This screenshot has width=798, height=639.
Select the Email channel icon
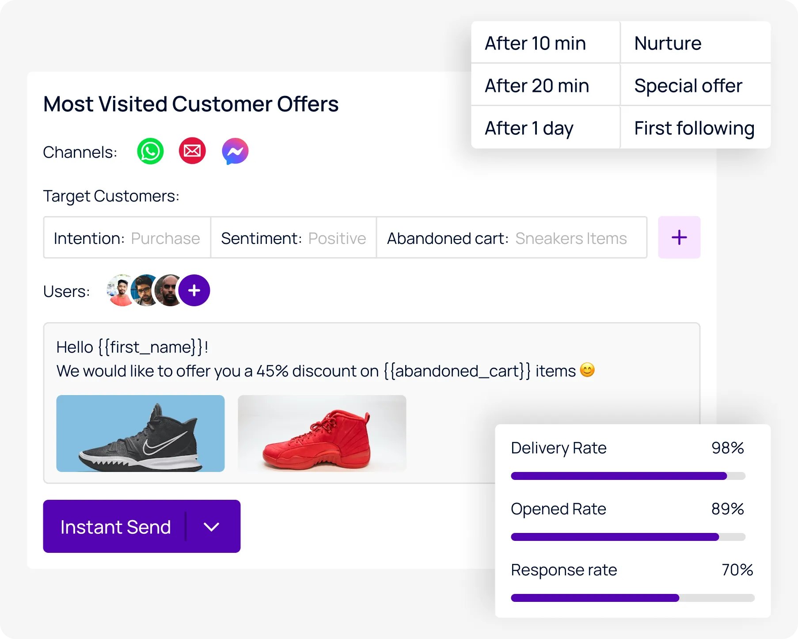click(192, 151)
